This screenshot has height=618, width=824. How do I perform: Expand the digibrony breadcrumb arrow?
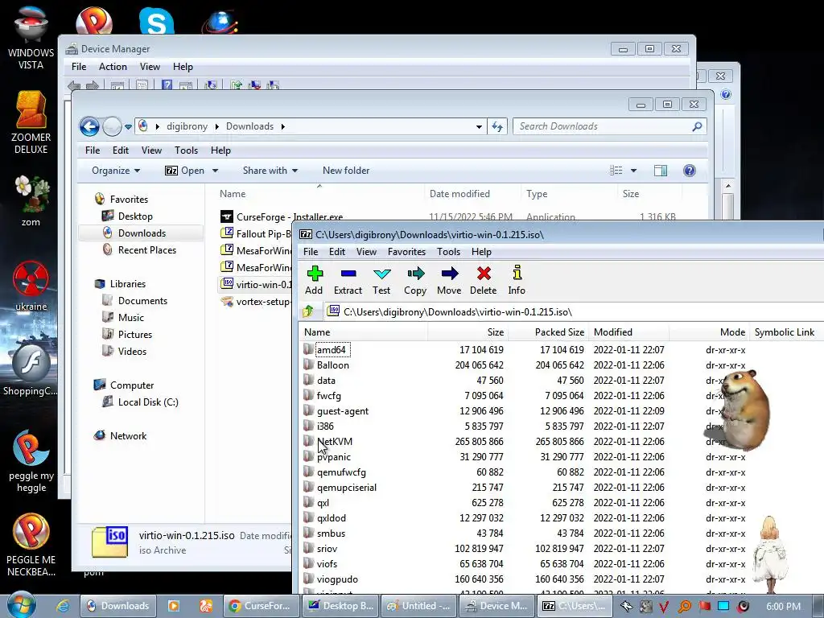(x=216, y=126)
